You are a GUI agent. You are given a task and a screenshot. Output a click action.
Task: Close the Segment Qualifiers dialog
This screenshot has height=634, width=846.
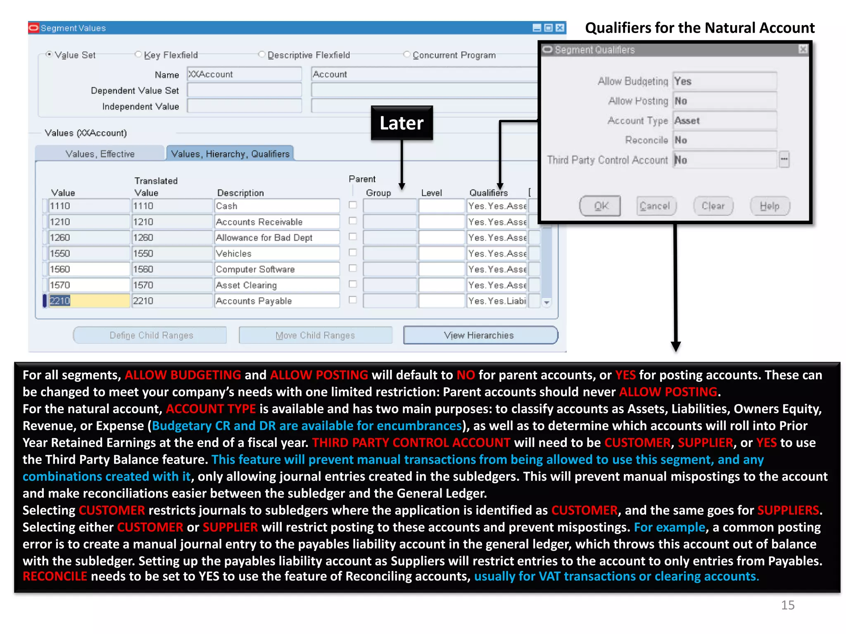[803, 50]
